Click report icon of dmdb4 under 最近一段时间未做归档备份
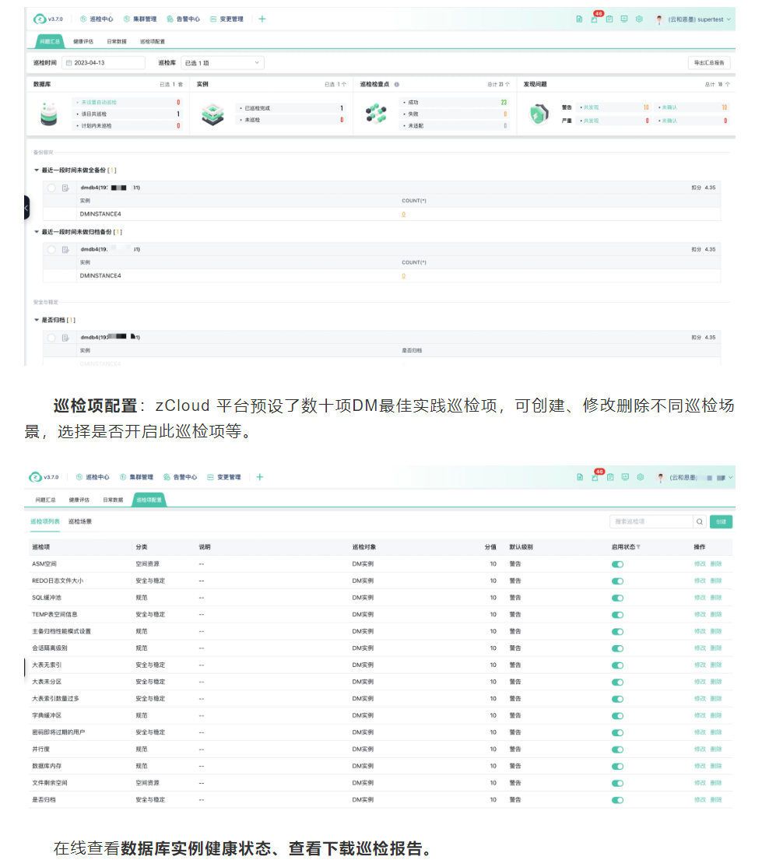Image resolution: width=762 pixels, height=867 pixels. coord(66,250)
